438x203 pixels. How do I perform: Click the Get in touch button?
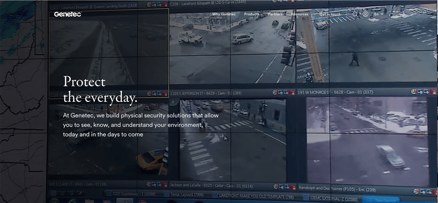pos(330,14)
